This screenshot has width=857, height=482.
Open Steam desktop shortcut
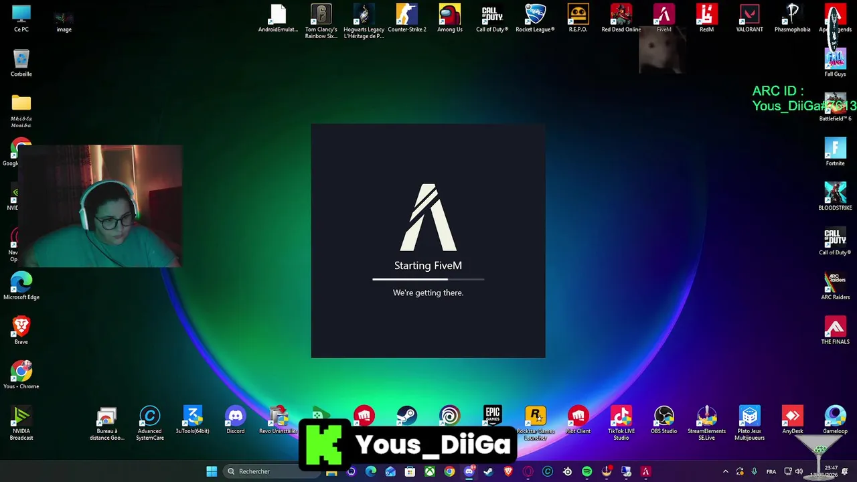point(407,416)
